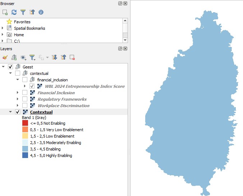The image size is (243, 196).
Task: Click dark blue Highly Enabling swatch
Action: coord(25,155)
